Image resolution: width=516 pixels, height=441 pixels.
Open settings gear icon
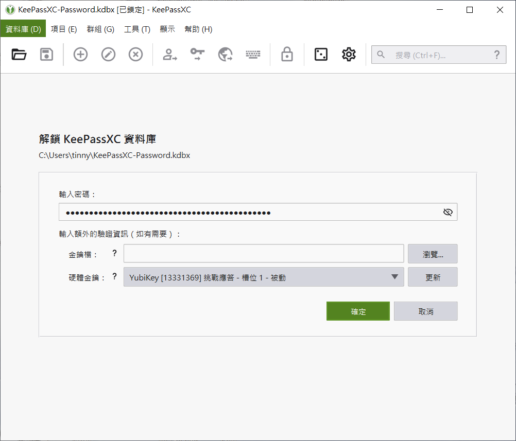(x=349, y=54)
